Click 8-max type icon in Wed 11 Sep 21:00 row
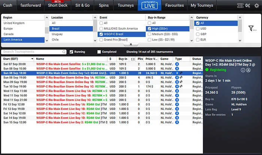The height and width of the screenshot is (155, 262). pyautogui.click(x=177, y=100)
